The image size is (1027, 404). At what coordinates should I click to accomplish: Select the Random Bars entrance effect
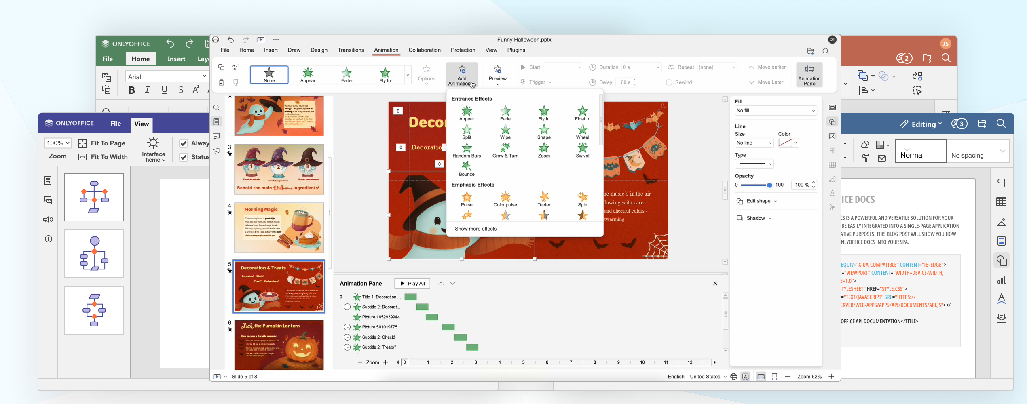[467, 150]
